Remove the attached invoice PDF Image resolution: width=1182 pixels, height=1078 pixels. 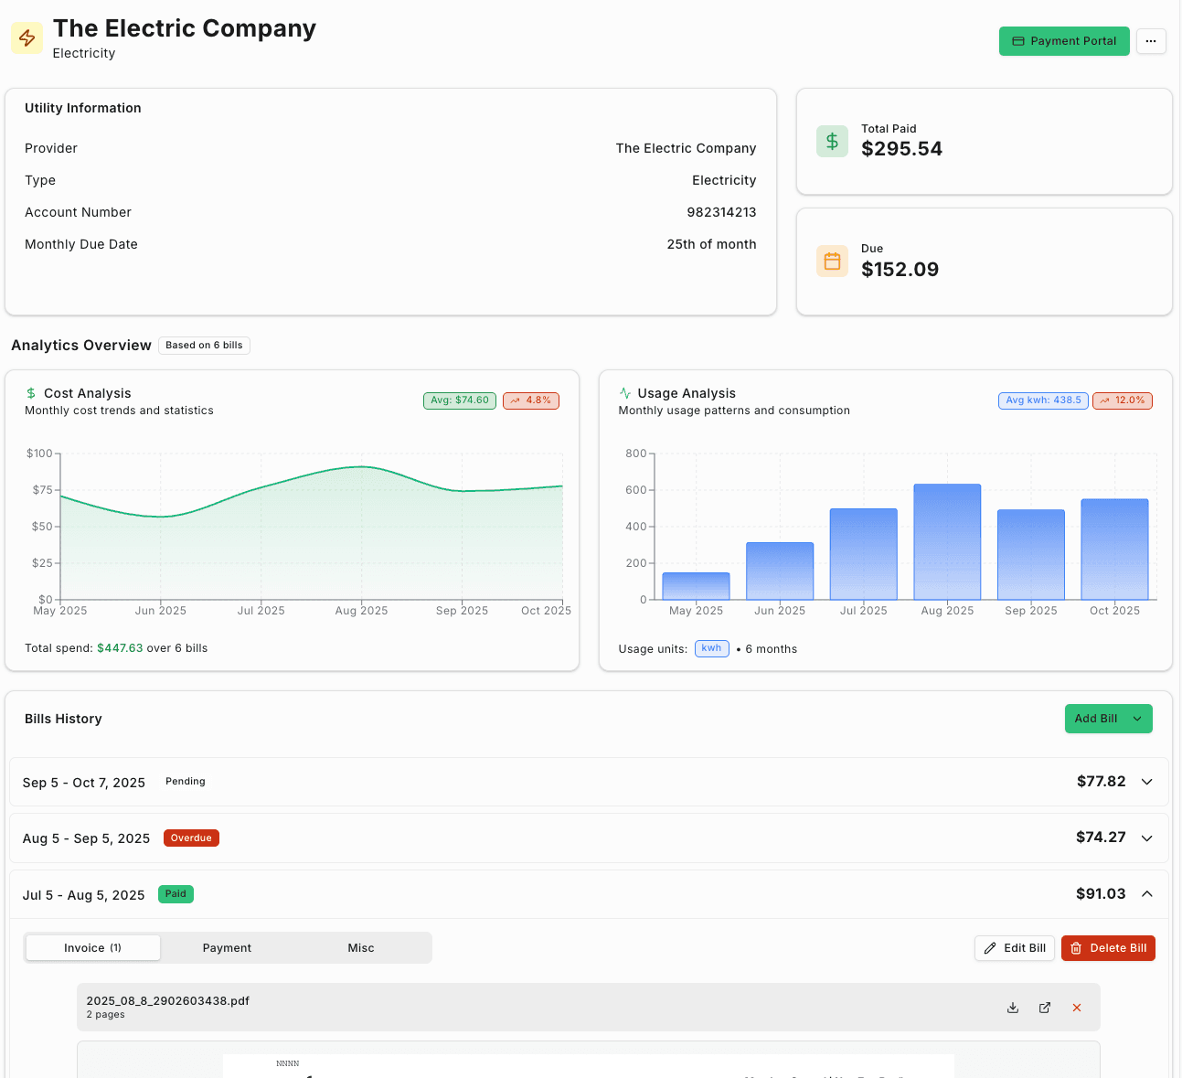[1076, 1007]
